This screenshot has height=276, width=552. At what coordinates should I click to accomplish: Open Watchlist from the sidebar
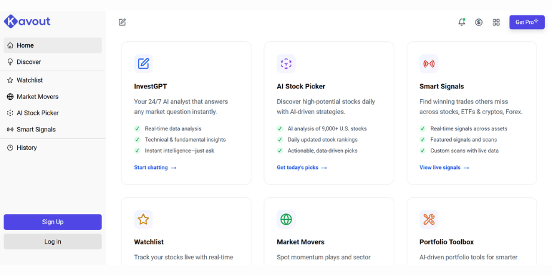pos(53,80)
